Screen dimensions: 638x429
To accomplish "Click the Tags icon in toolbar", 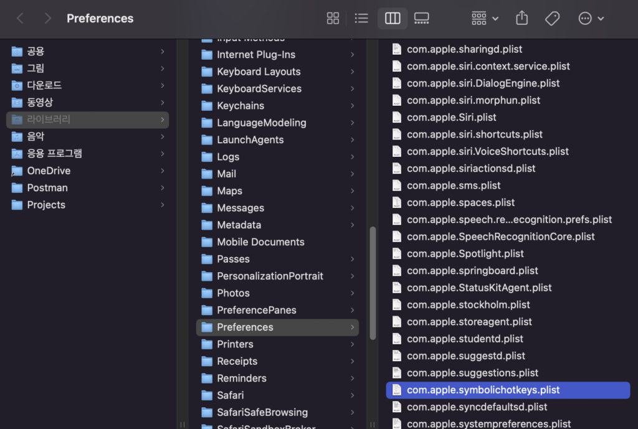I will (552, 19).
